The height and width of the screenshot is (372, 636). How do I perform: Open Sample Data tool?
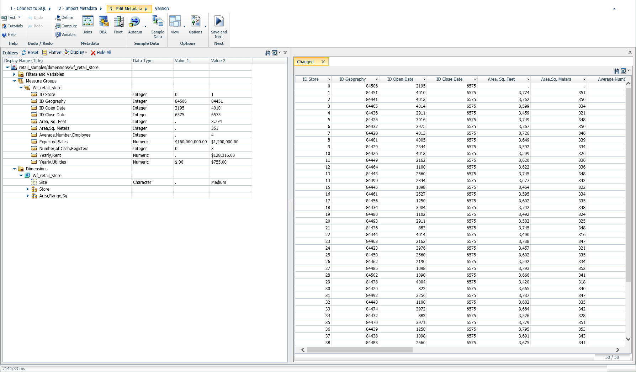158,27
